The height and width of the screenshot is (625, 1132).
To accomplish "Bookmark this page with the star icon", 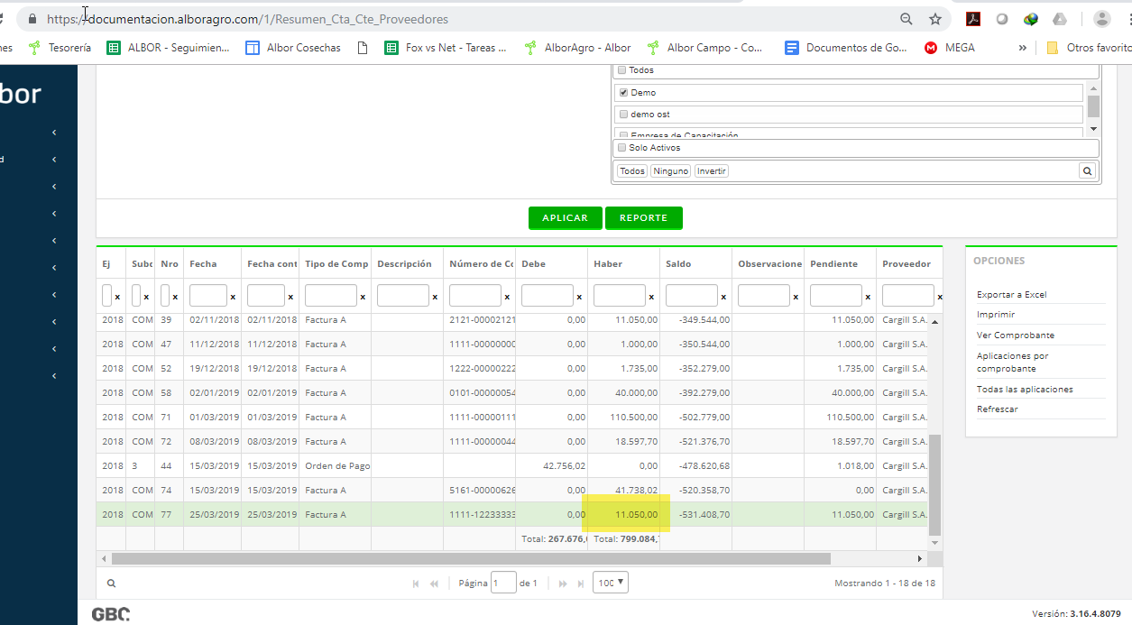I will (935, 19).
